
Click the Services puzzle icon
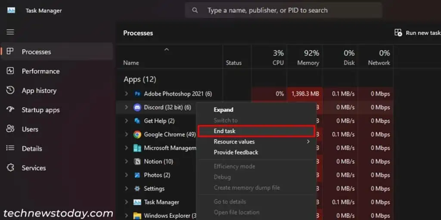coord(10,168)
